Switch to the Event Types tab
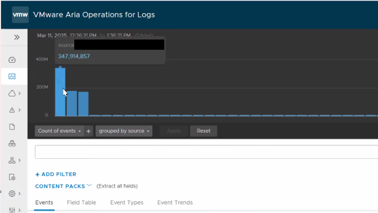The image size is (378, 213). [127, 203]
